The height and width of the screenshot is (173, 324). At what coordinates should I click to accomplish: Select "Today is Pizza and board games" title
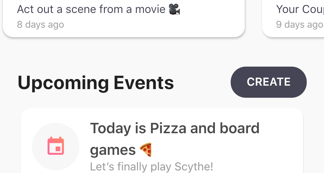pos(175,129)
